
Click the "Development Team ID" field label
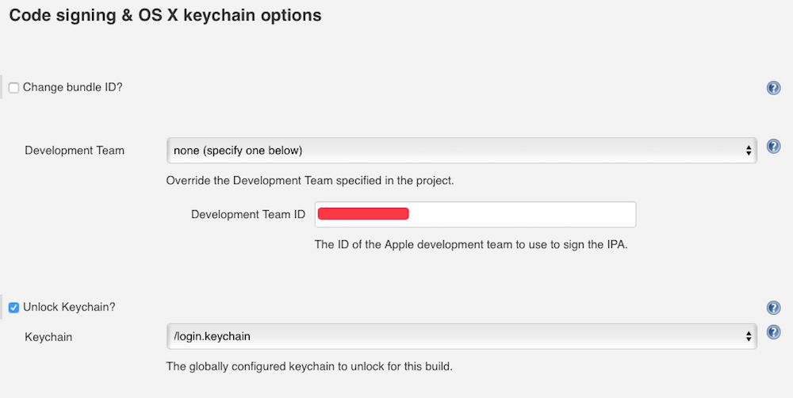click(x=242, y=214)
